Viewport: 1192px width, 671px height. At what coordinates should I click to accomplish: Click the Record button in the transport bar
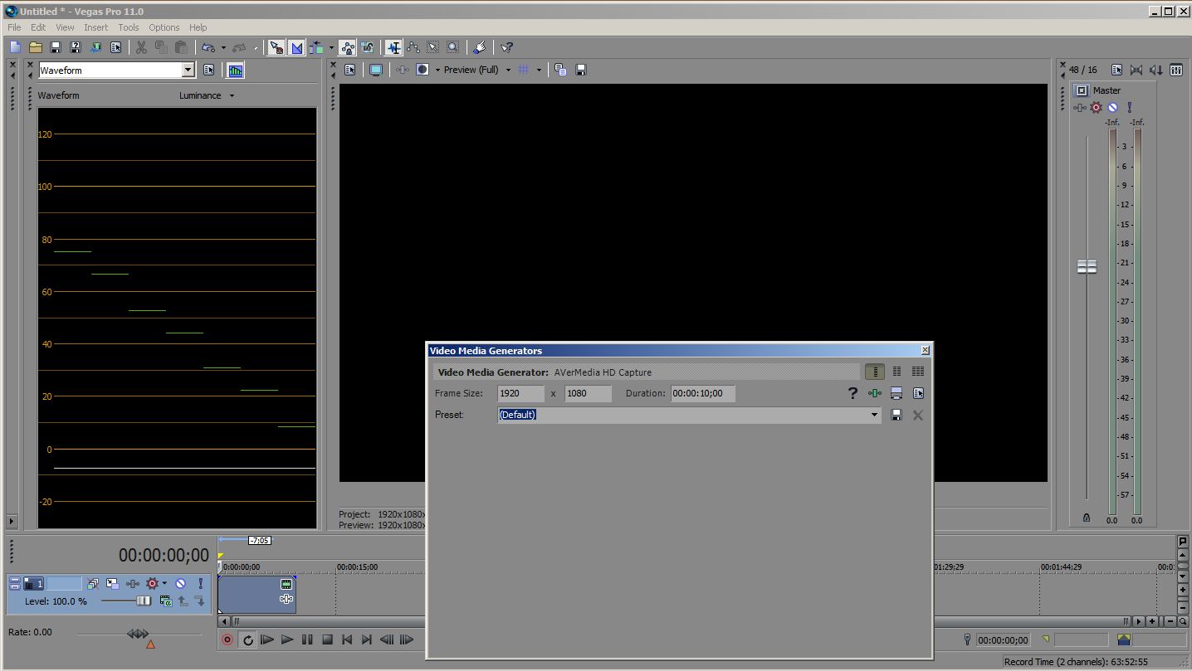[227, 639]
